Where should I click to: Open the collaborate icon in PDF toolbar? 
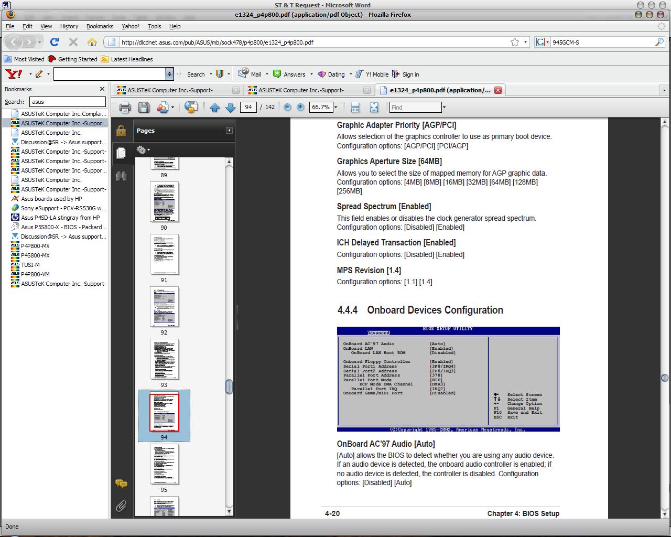click(x=162, y=108)
